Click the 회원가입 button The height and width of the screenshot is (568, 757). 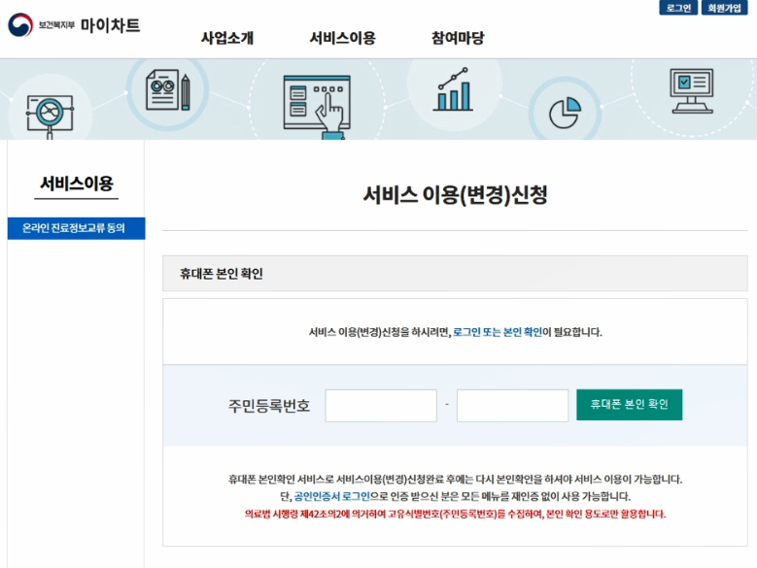click(725, 8)
